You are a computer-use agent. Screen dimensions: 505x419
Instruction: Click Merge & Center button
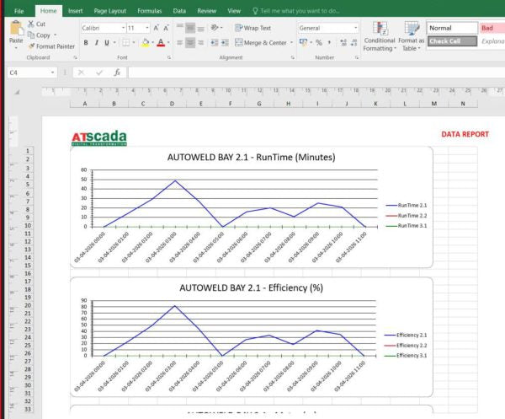tap(261, 43)
